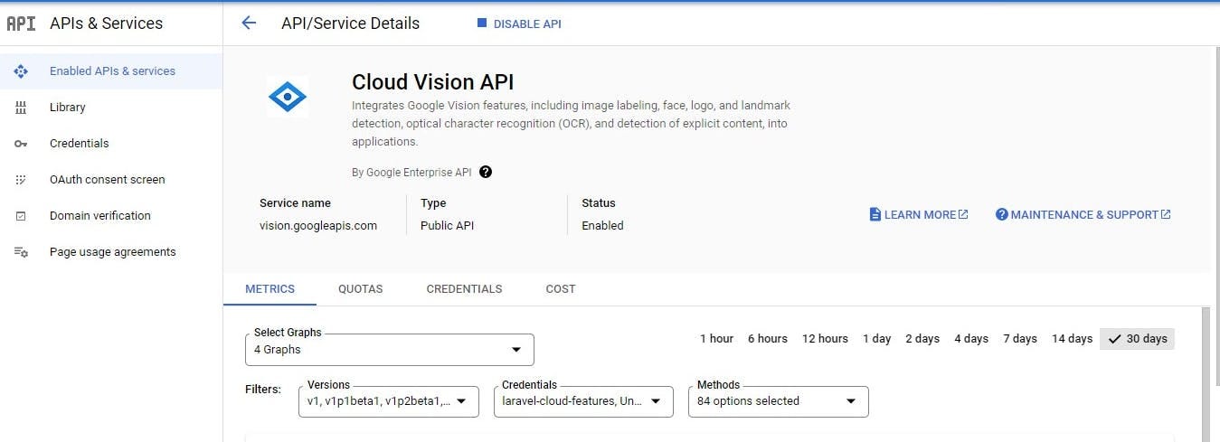Viewport: 1220px width, 442px height.
Task: Expand the Select Graphs dropdown
Action: pos(389,350)
